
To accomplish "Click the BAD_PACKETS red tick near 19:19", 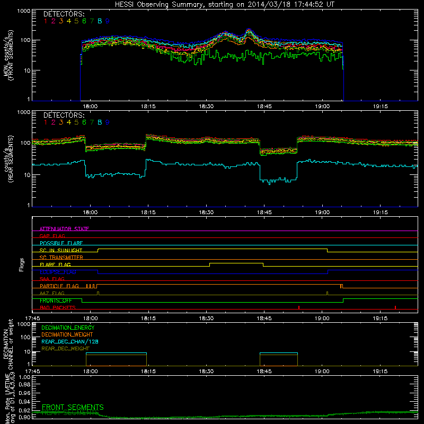I will [x=395, y=307].
